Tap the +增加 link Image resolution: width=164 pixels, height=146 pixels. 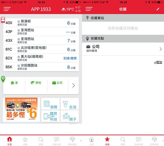158,62
